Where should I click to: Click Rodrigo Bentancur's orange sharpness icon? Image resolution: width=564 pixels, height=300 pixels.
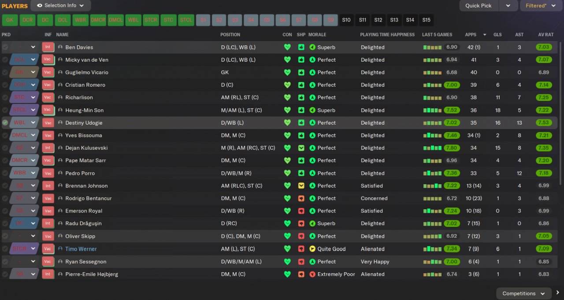(x=301, y=198)
